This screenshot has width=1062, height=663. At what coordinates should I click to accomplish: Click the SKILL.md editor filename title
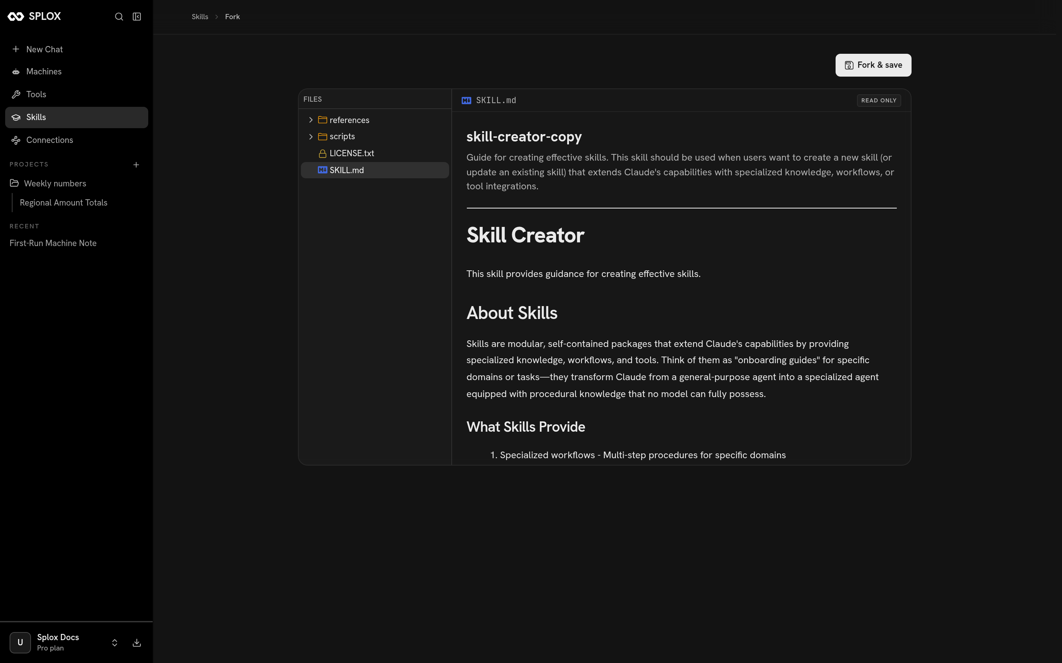[x=496, y=101]
